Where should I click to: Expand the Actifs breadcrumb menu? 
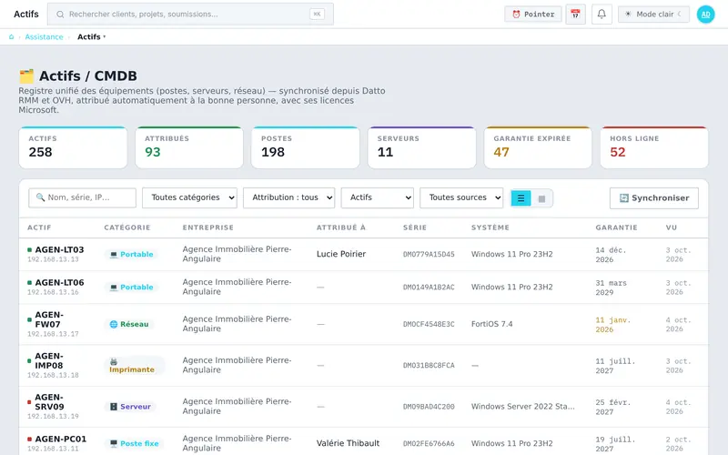coord(92,36)
